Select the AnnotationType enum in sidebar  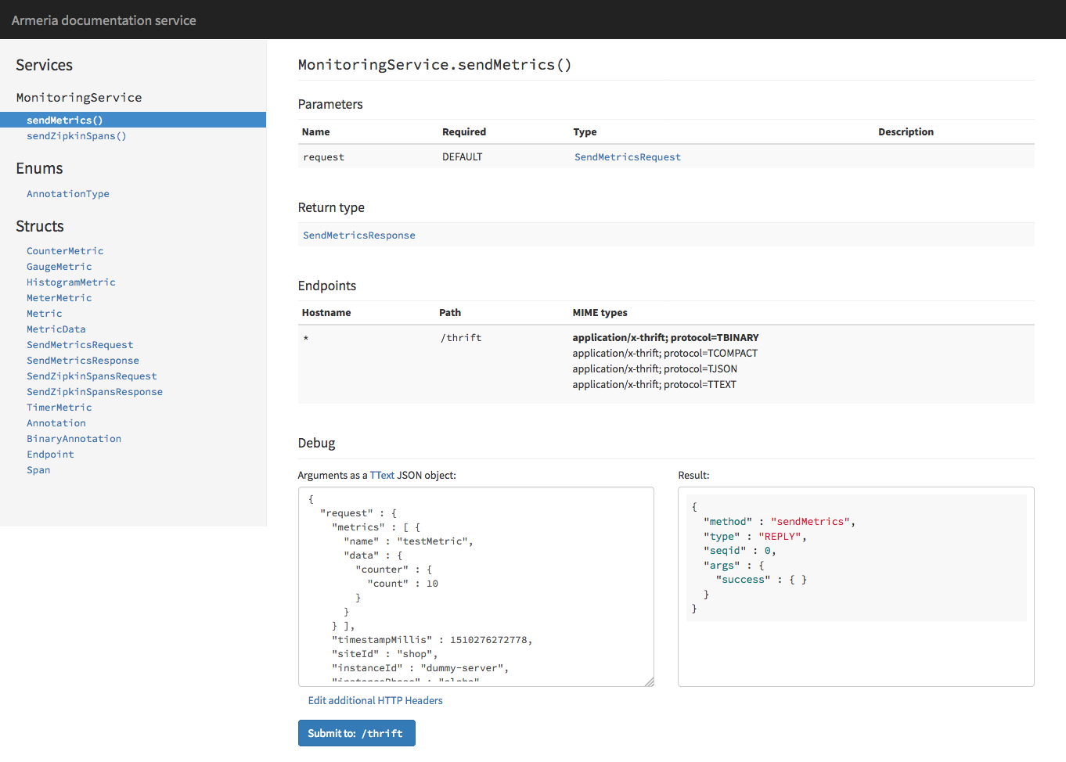(x=68, y=193)
